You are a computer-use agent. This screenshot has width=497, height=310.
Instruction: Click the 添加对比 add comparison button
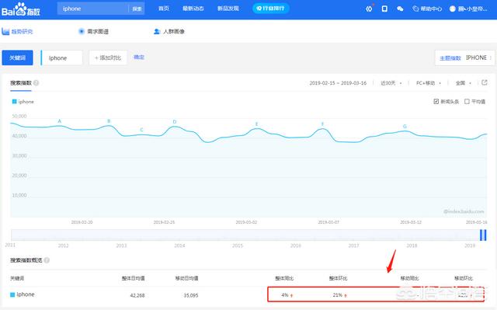click(108, 57)
